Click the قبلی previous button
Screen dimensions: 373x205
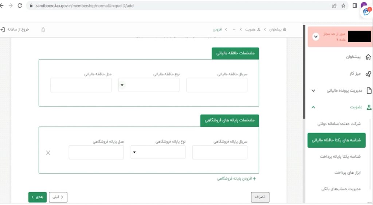pos(58,197)
